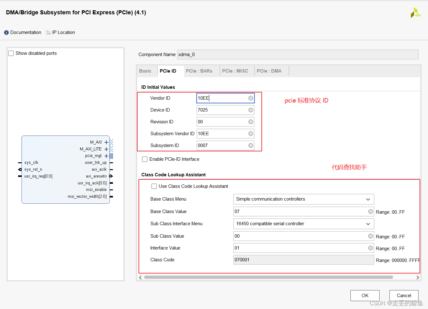Enable PCIe-ID Interface checkbox

[145, 159]
